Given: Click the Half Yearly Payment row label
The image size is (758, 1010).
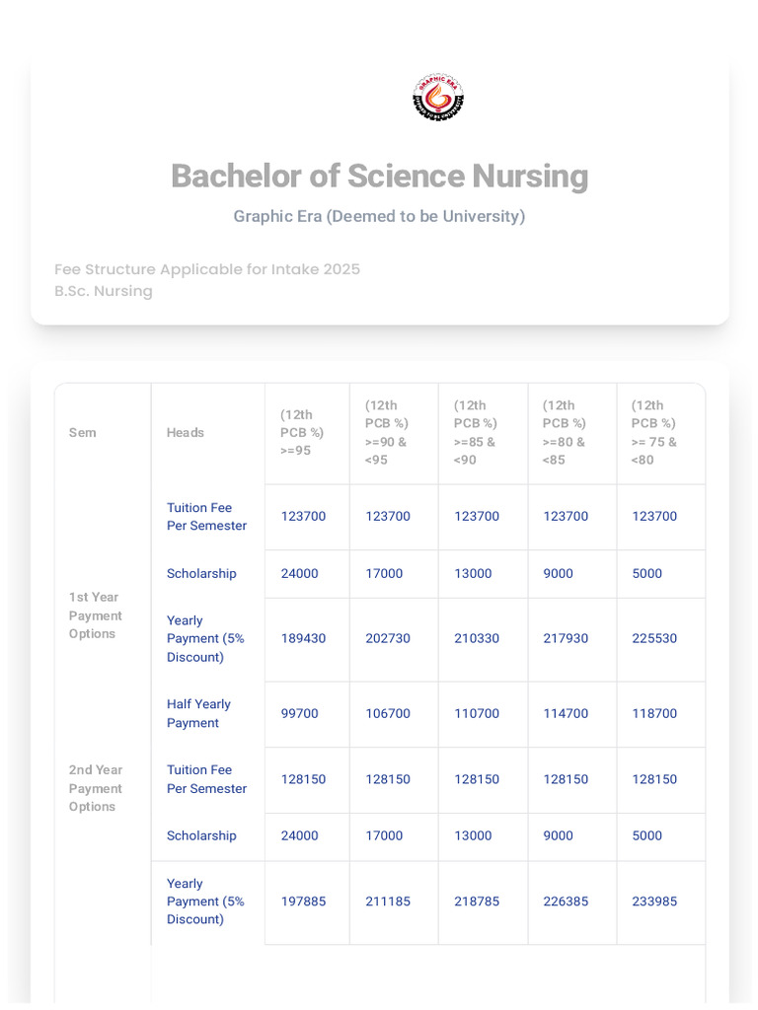Looking at the screenshot, I should pos(198,713).
